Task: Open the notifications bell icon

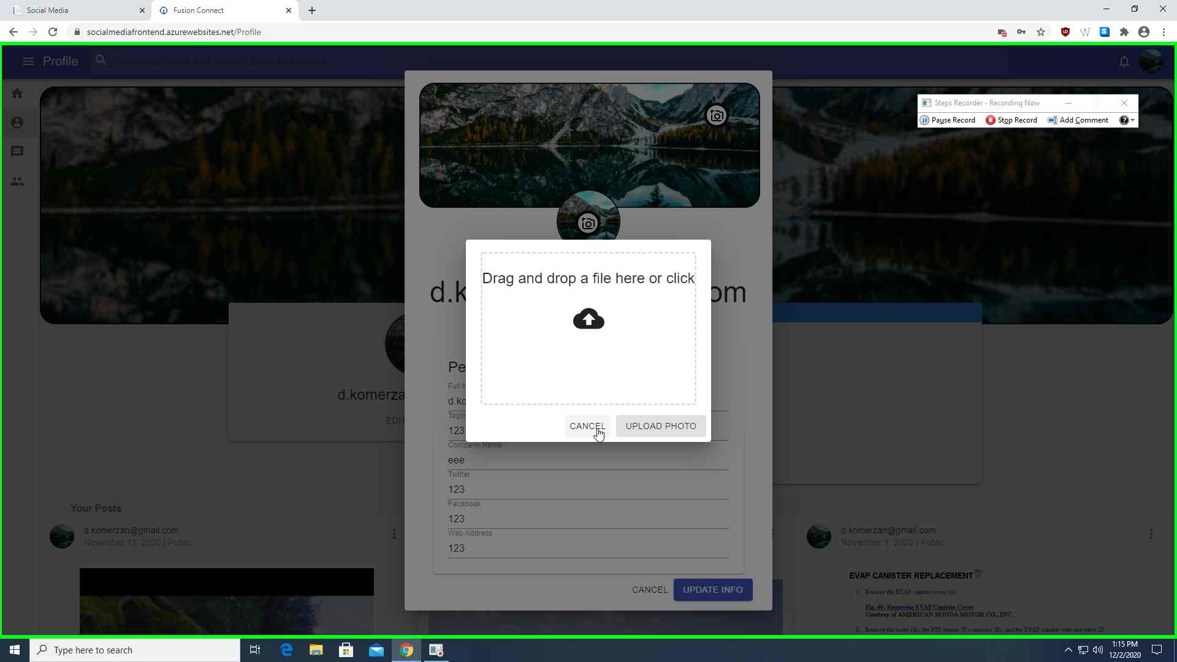Action: [x=1124, y=61]
